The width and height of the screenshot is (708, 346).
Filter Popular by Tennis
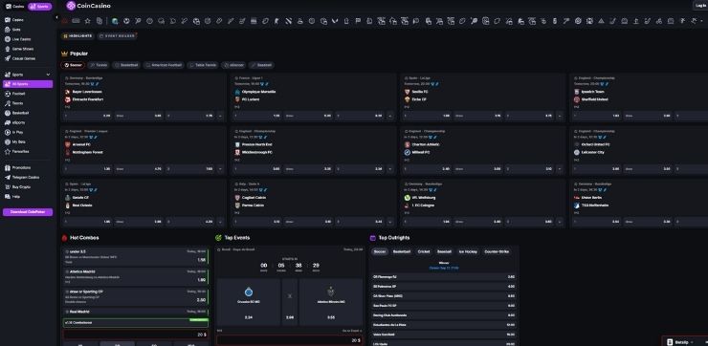(99, 65)
